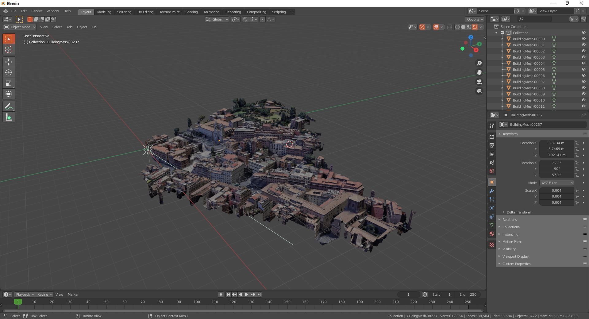Open the Scene properties tab

coord(492,163)
